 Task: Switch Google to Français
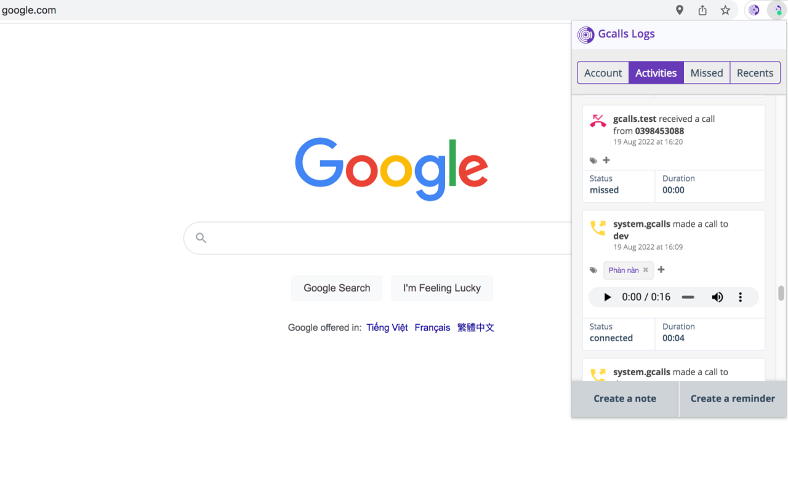click(x=432, y=327)
